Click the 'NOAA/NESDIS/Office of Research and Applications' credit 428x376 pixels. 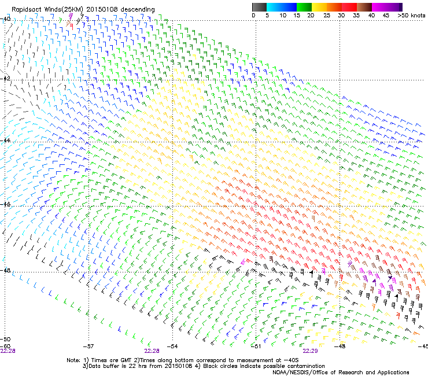coord(341,373)
